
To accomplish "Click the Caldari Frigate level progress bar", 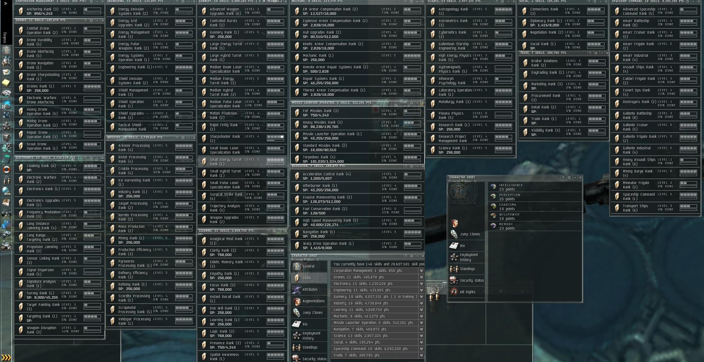I will (688, 79).
